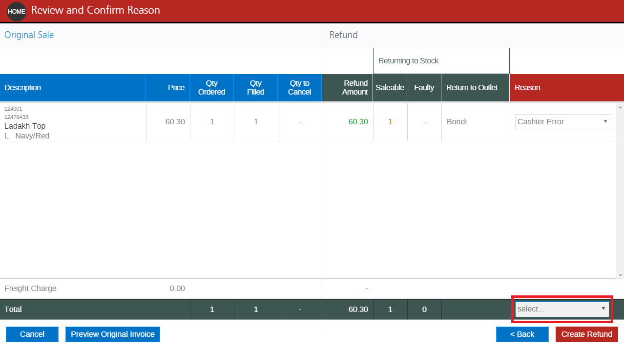
Task: Click the Returning to Stock box
Action: coord(441,61)
